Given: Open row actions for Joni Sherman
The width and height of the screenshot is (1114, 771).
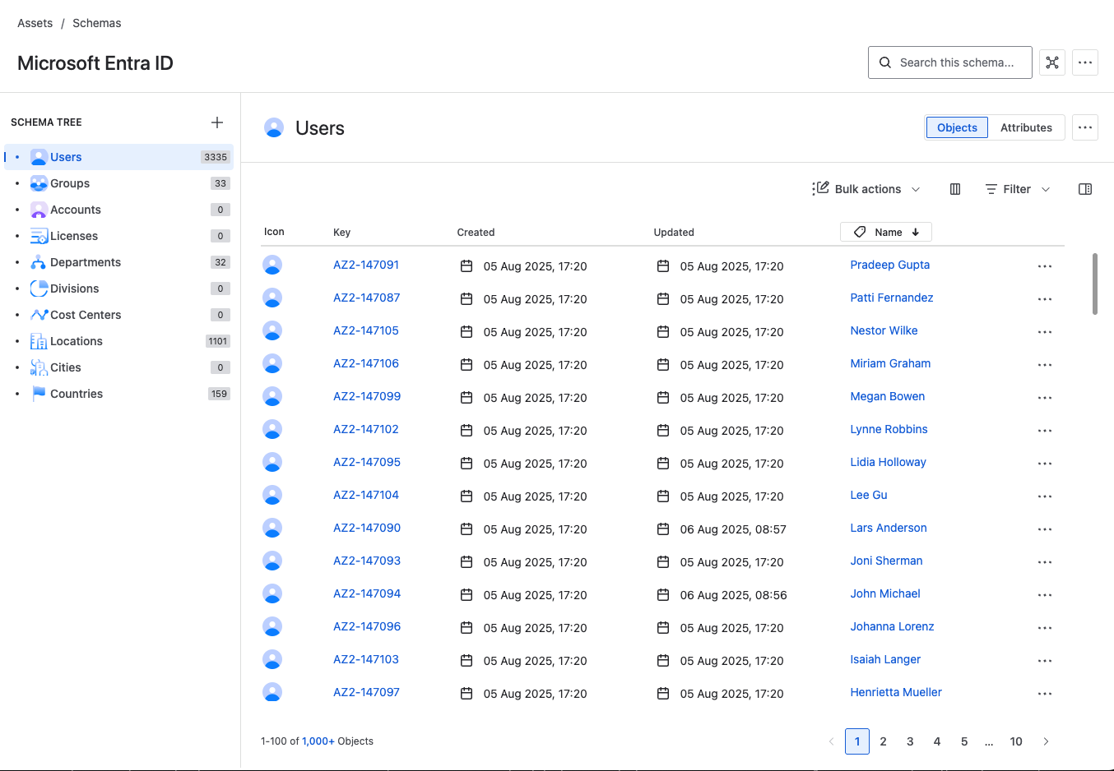Looking at the screenshot, I should (1045, 562).
